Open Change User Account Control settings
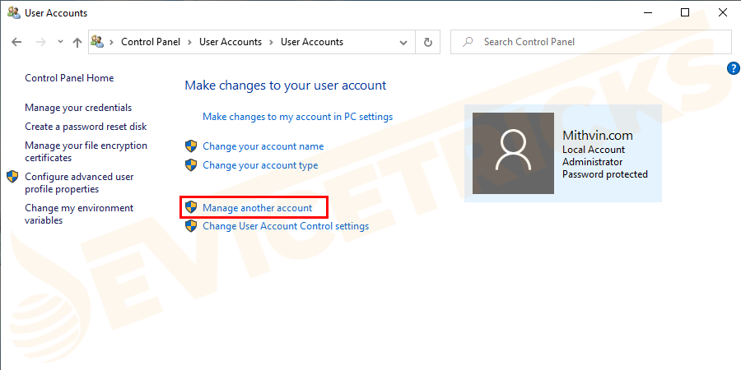741x370 pixels. coord(286,226)
